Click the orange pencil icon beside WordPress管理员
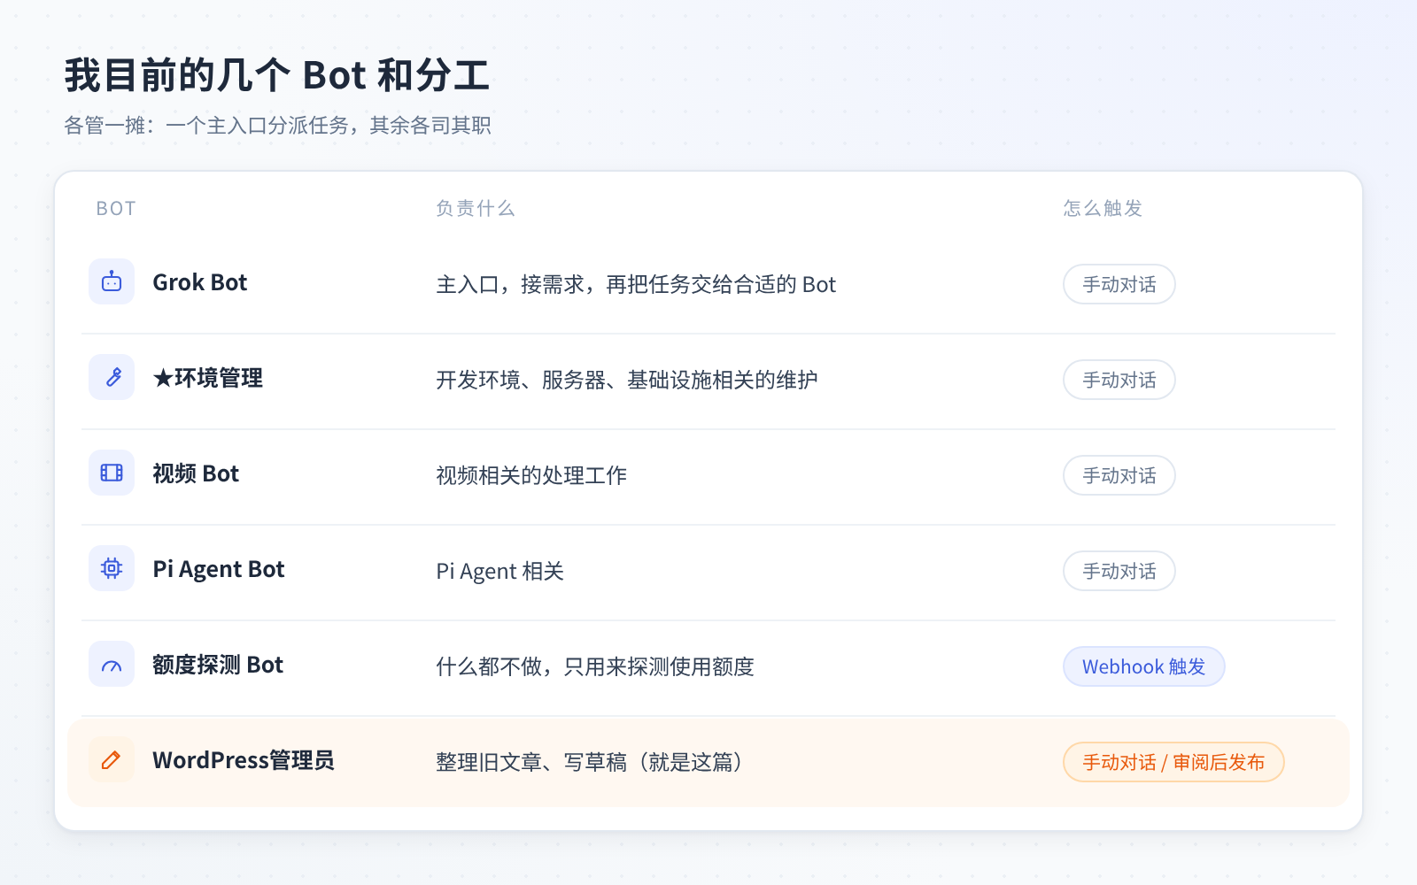Screen dimensions: 1417x885 coord(112,760)
